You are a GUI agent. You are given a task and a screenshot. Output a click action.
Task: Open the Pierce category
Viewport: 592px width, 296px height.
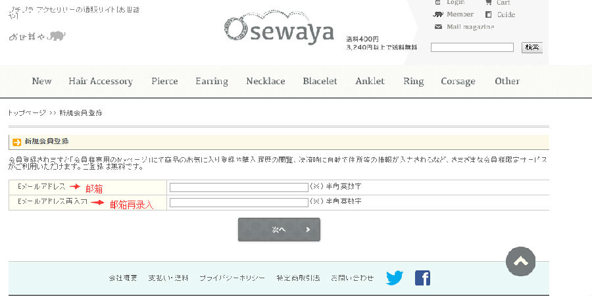tap(164, 82)
